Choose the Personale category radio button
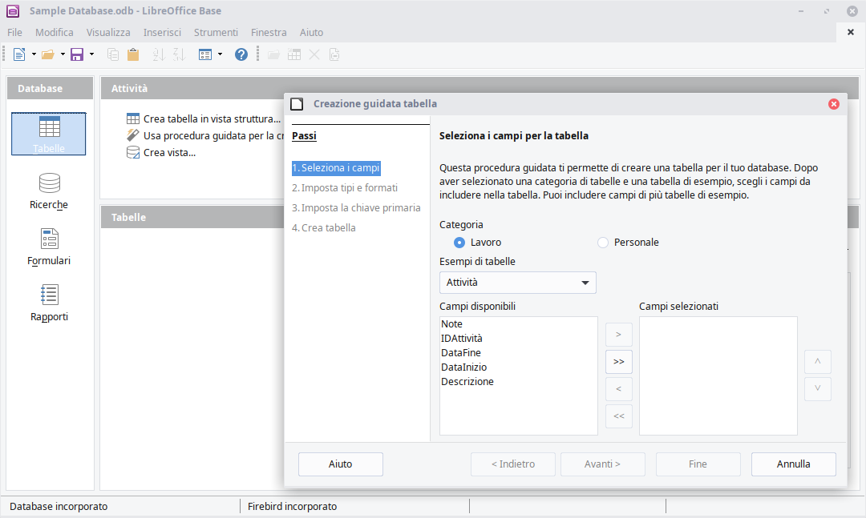The width and height of the screenshot is (866, 518). [603, 243]
